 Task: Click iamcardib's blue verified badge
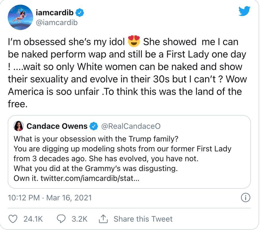tap(81, 13)
